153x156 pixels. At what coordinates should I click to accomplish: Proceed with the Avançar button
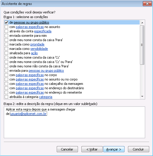click(x=114, y=149)
